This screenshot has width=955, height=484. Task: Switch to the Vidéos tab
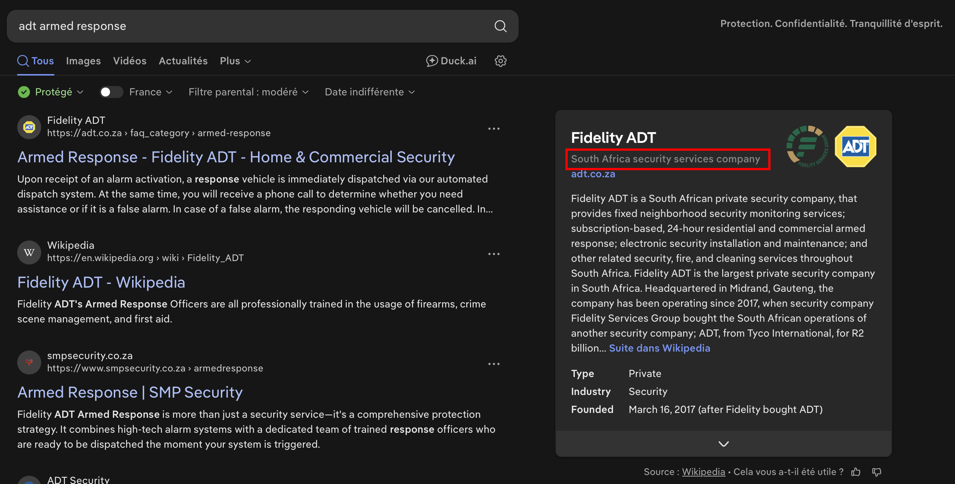tap(130, 61)
